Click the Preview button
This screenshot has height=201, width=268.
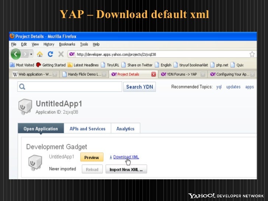point(92,157)
